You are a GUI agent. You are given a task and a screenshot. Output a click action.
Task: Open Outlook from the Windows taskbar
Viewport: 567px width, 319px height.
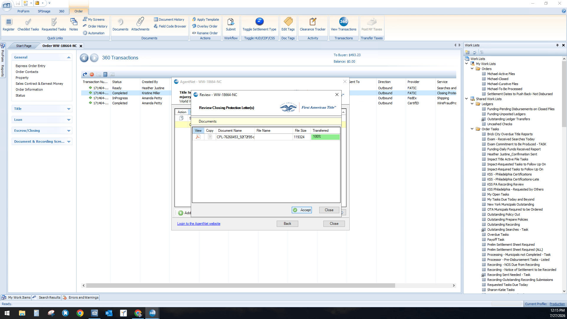coord(109,313)
